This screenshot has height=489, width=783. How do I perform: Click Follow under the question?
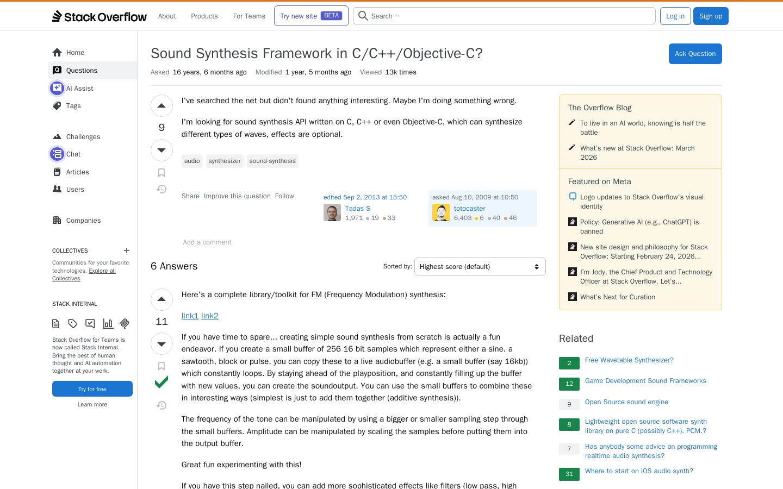(284, 196)
